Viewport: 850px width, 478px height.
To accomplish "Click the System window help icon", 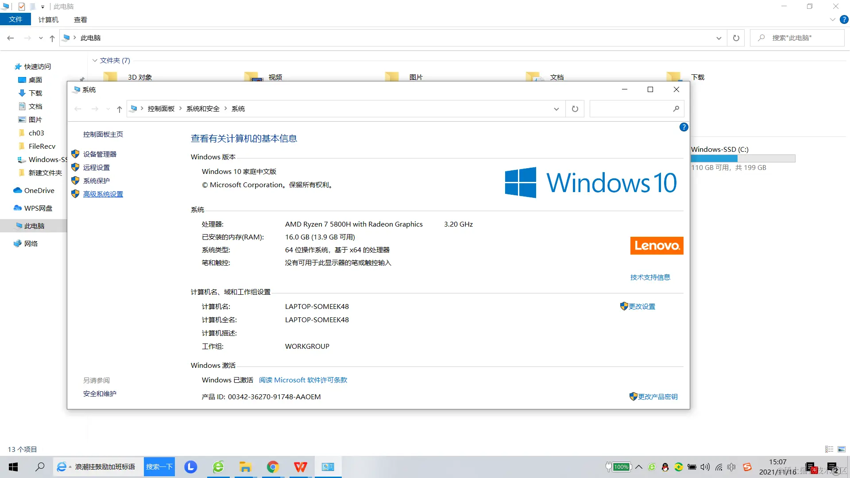I will [684, 127].
